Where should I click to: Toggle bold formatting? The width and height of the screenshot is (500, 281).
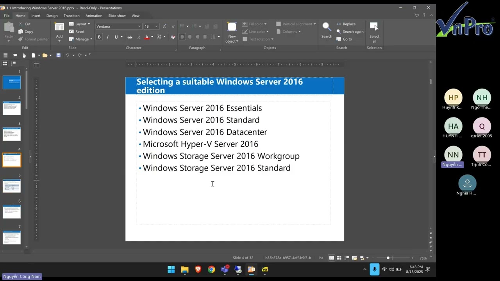tap(99, 37)
